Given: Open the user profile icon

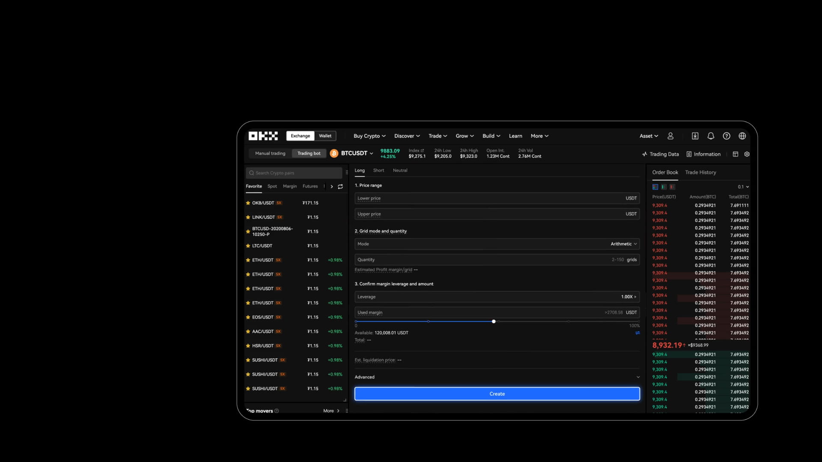Looking at the screenshot, I should 670,136.
